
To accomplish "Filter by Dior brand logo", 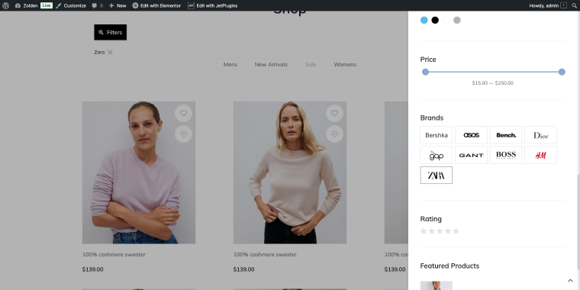I will 540,135.
